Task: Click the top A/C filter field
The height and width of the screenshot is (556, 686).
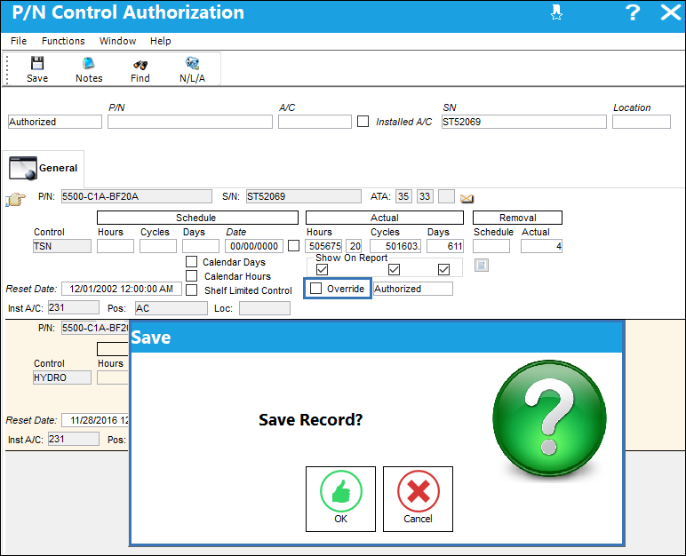Action: (315, 122)
